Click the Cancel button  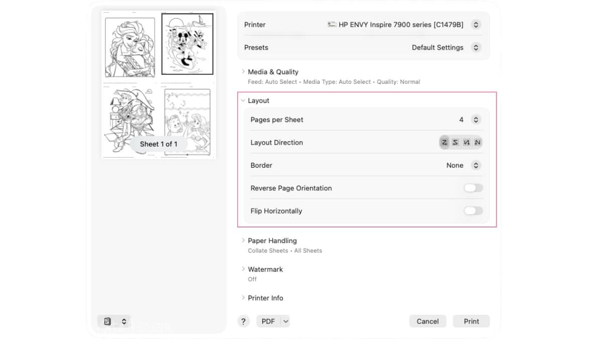pyautogui.click(x=428, y=321)
